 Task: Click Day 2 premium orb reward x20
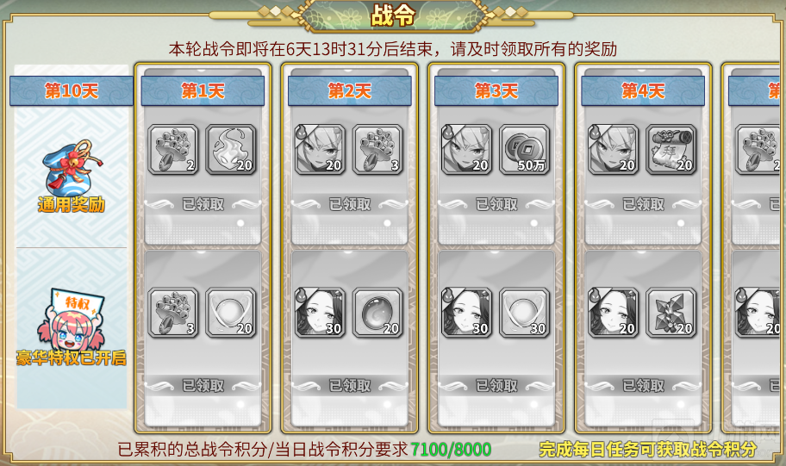[x=377, y=313]
